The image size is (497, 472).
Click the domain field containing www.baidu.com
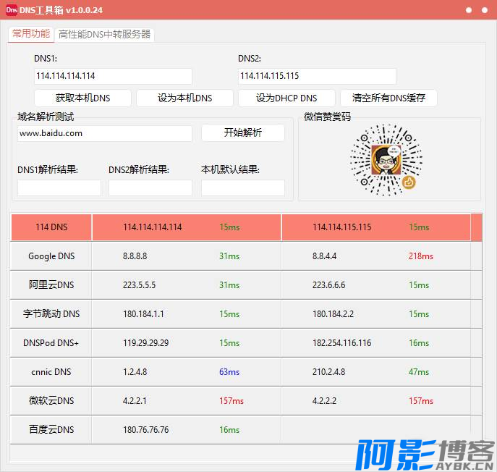(105, 133)
